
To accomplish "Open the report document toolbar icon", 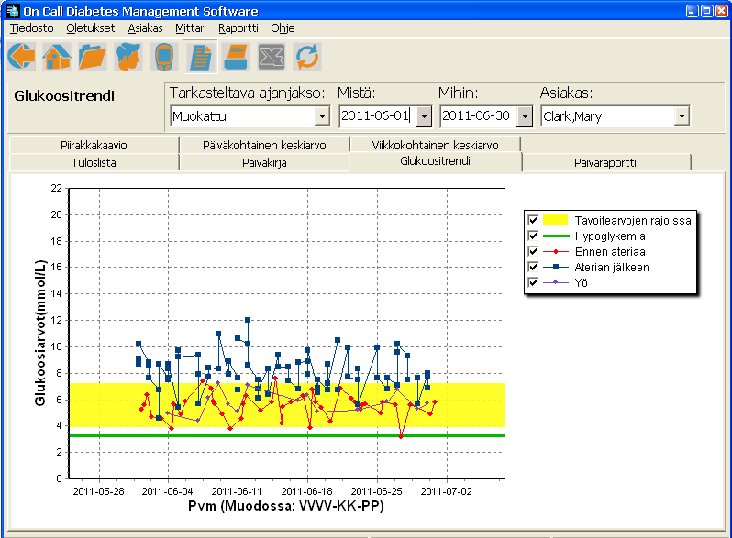I will tap(200, 57).
